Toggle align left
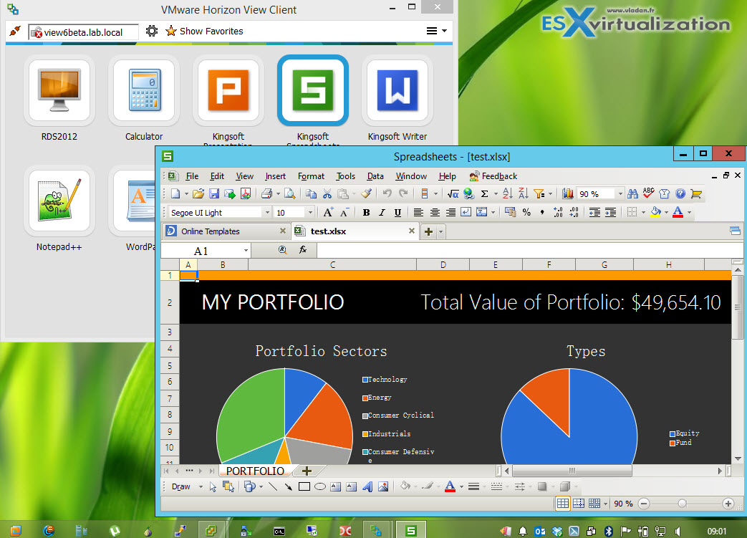This screenshot has width=747, height=538. (418, 213)
